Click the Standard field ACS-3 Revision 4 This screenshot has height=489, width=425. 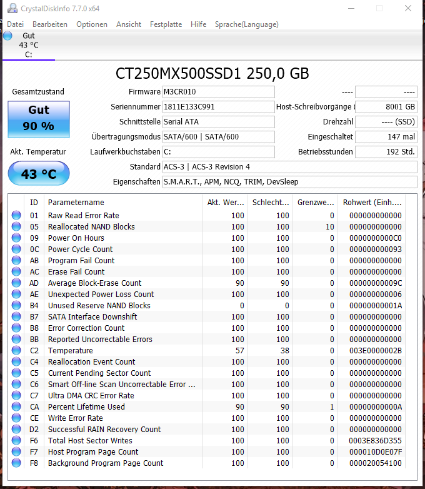(x=289, y=166)
